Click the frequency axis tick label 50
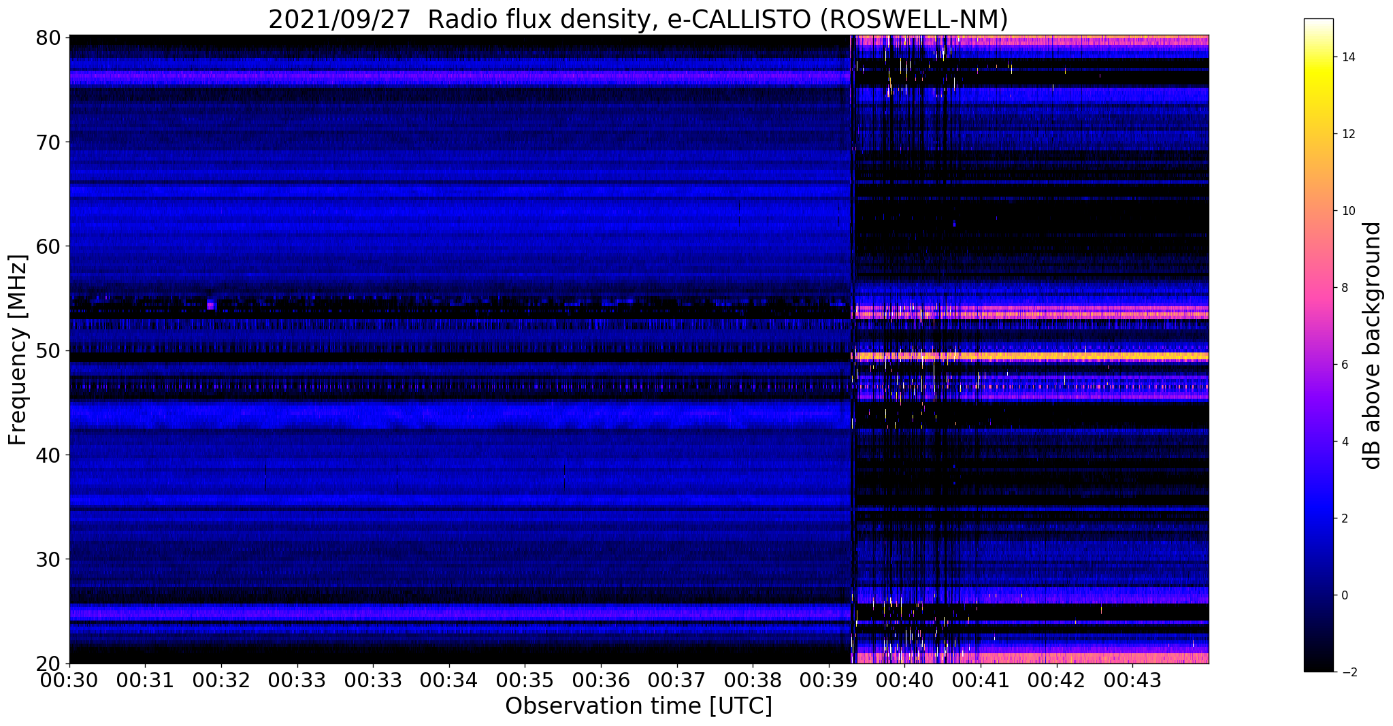The width and height of the screenshot is (1393, 726). tap(47, 350)
